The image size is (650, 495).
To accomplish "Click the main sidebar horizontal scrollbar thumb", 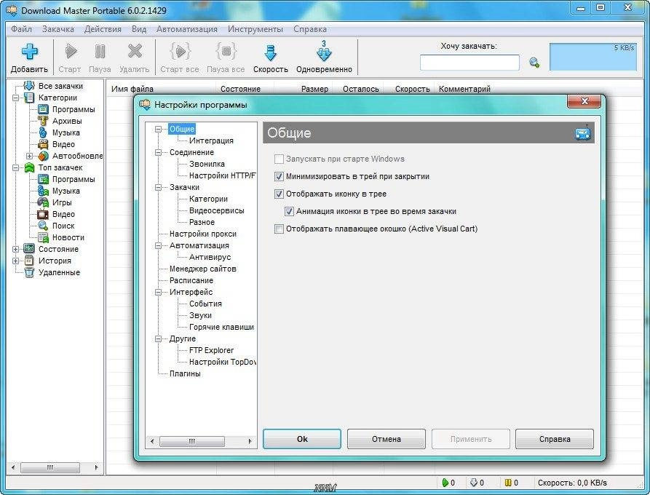I will (x=50, y=467).
